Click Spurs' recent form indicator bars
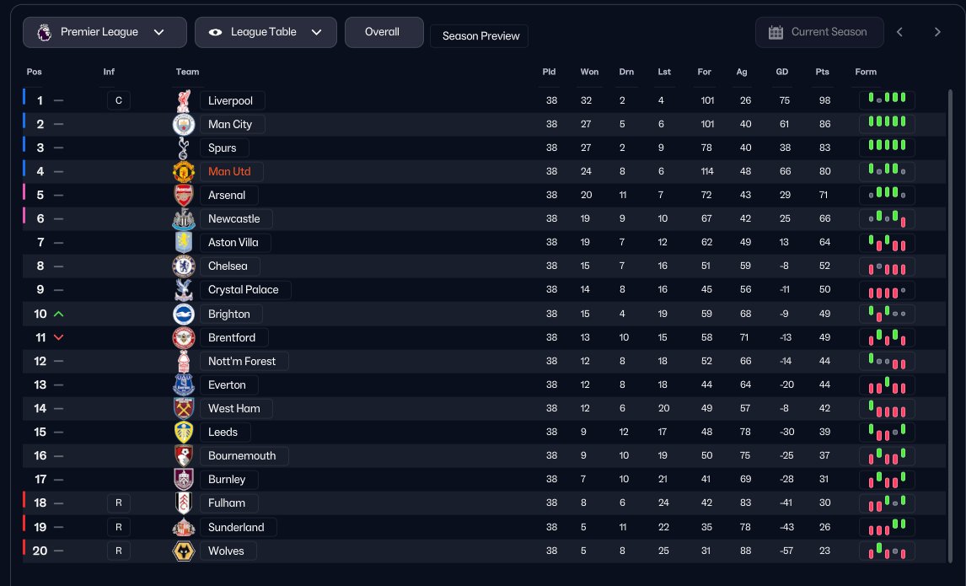 click(887, 148)
